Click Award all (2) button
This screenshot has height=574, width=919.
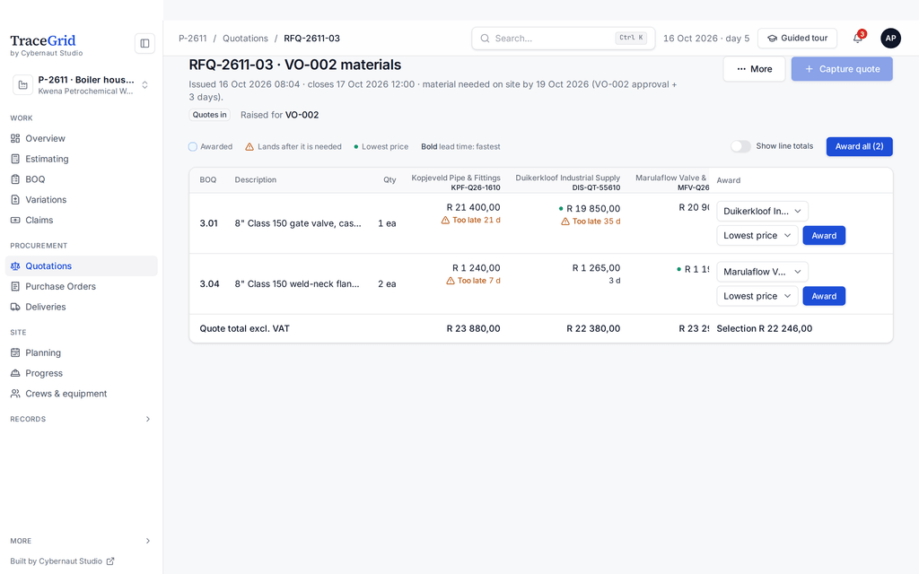click(859, 146)
